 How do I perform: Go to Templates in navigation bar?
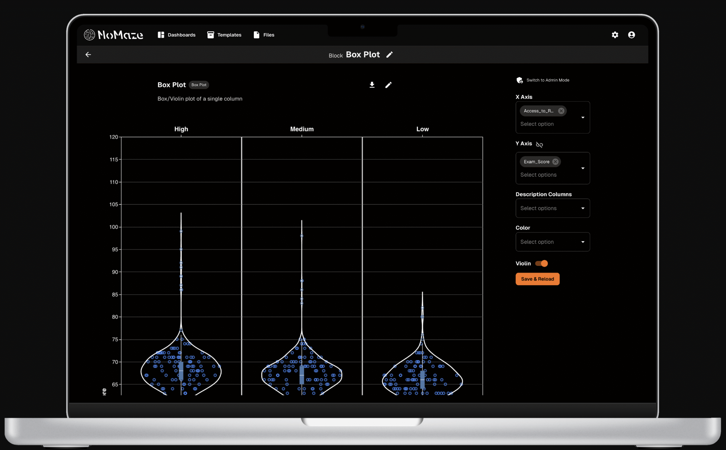coord(224,35)
